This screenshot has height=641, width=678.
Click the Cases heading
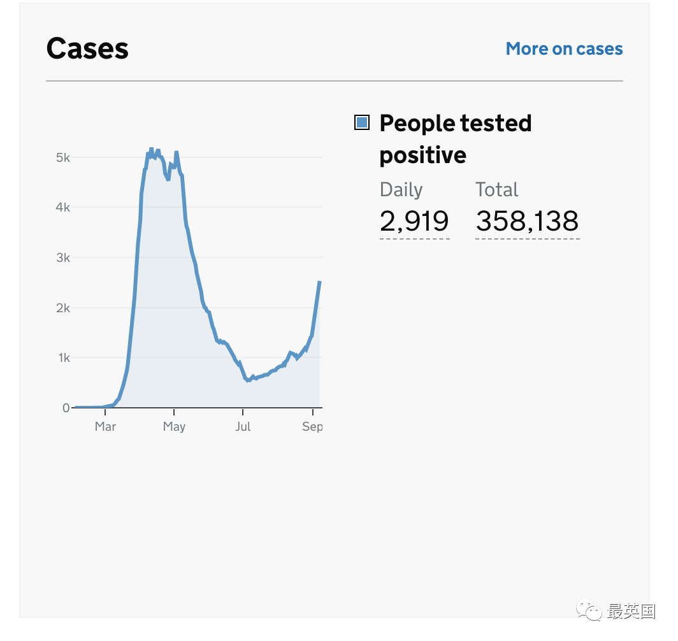point(87,48)
